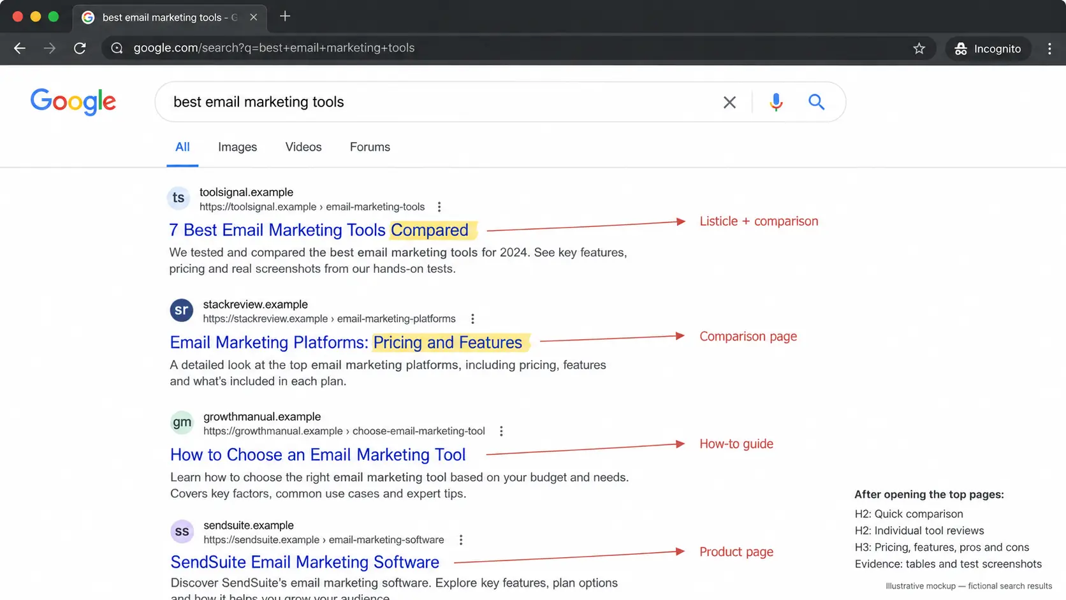Viewport: 1066px width, 600px height.
Task: Open 'How to Choose an Email Marketing Tool'
Action: point(318,455)
